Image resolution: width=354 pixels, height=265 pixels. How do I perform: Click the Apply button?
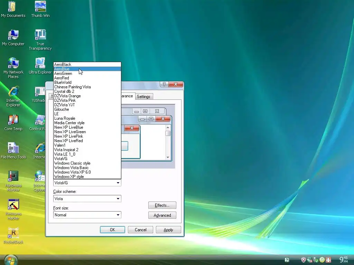click(168, 229)
